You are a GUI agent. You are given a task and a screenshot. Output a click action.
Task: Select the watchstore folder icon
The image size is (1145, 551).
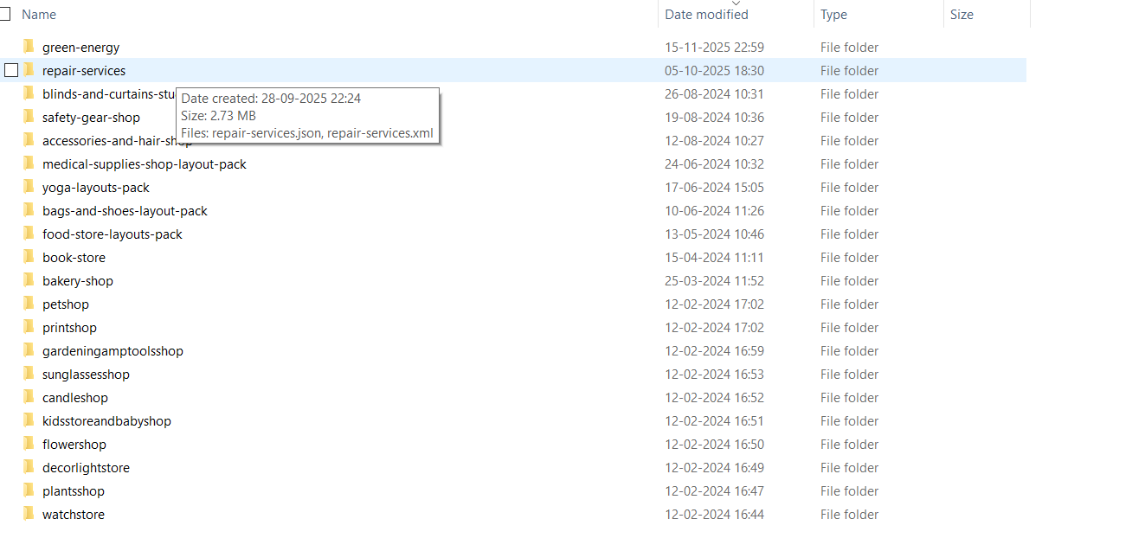[x=29, y=514]
